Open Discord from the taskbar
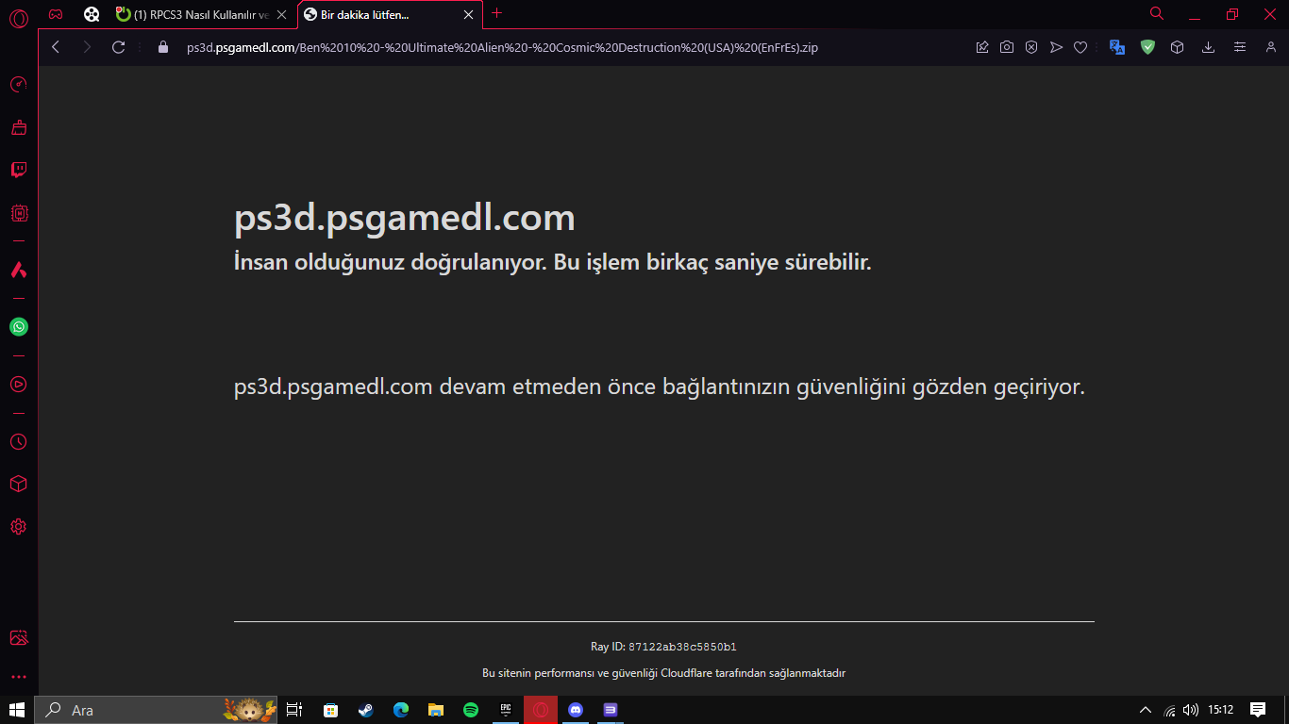 (x=576, y=710)
